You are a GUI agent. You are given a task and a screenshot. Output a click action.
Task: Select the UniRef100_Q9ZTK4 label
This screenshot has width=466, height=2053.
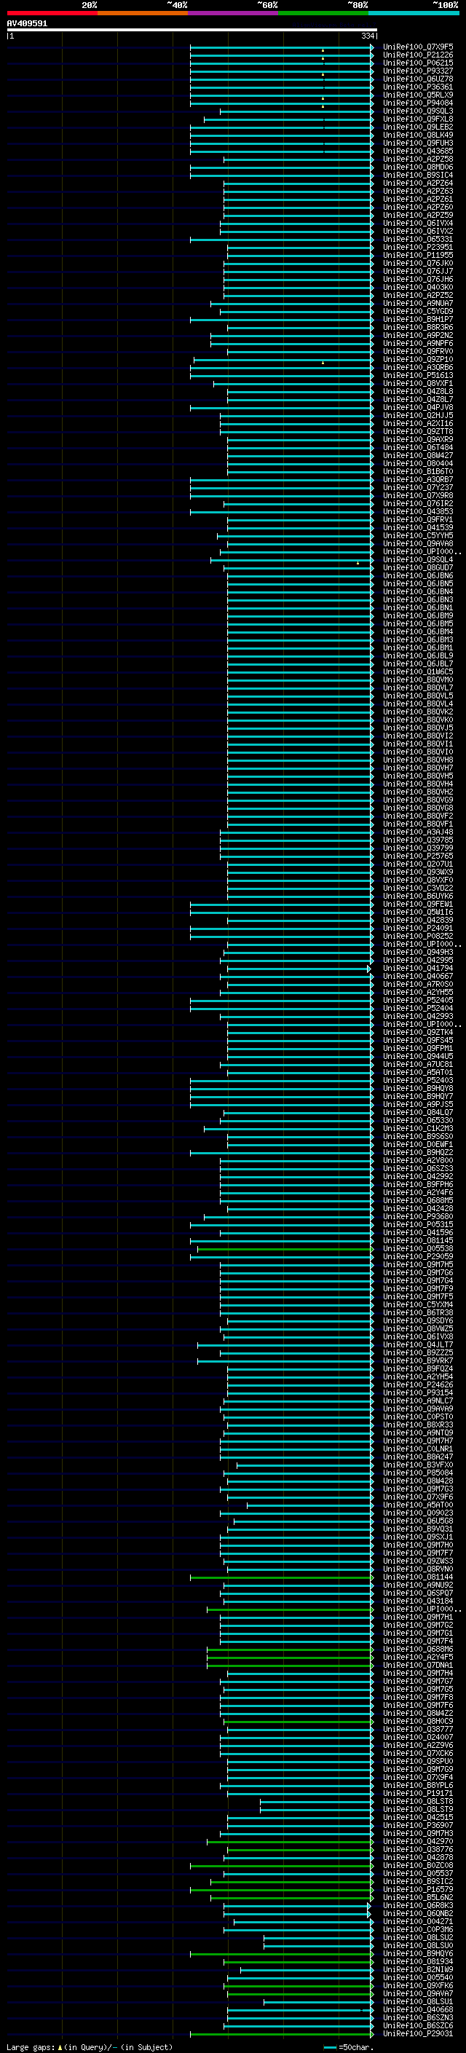coord(418,1033)
